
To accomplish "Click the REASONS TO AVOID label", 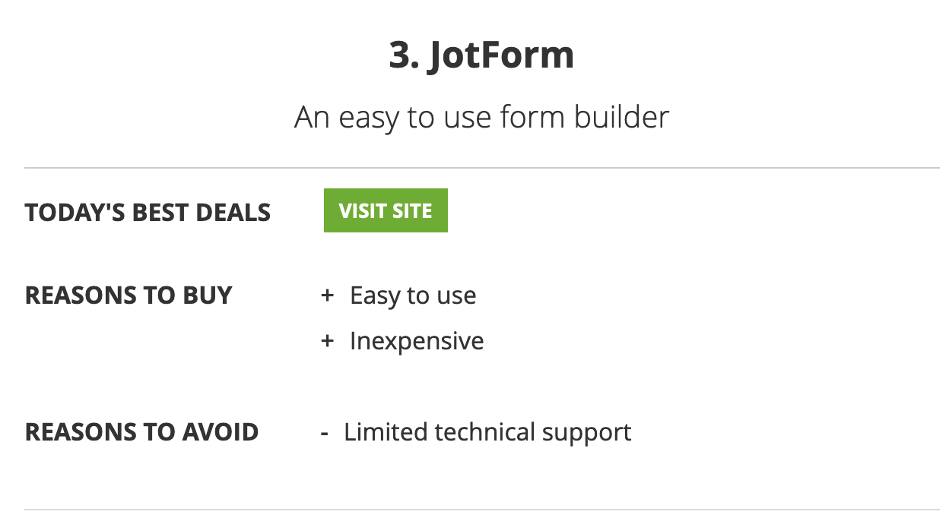I will [x=142, y=432].
